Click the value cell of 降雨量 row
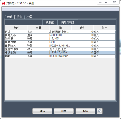This screenshot has height=119, width=121. [60, 39]
